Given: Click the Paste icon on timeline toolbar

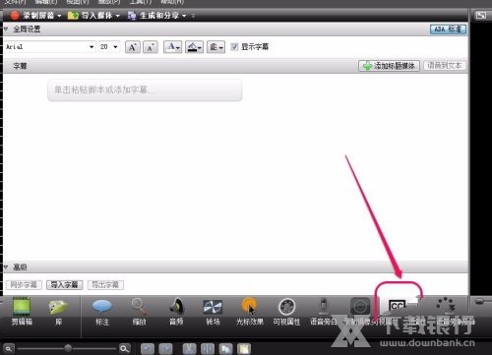Looking at the screenshot, I should pyautogui.click(x=244, y=349).
